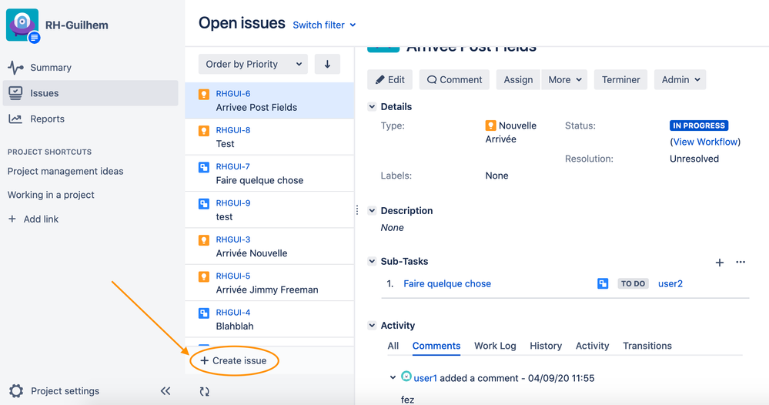Select the Comments tab
The width and height of the screenshot is (769, 405).
pos(436,346)
